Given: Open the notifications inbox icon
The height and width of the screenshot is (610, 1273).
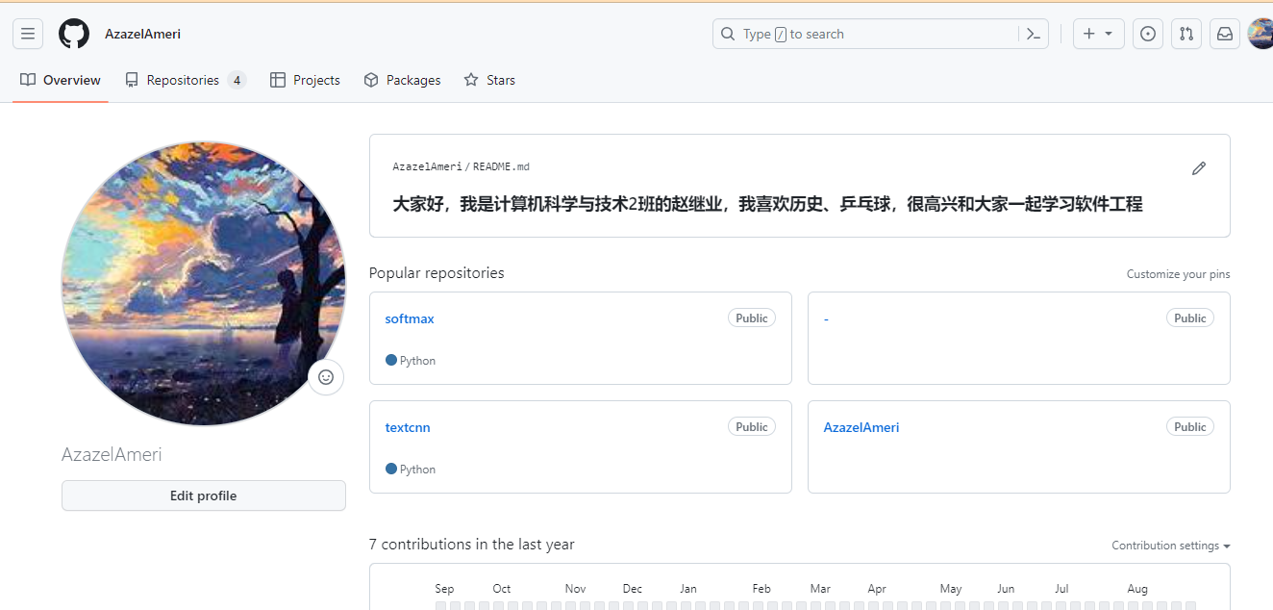Looking at the screenshot, I should tap(1225, 34).
